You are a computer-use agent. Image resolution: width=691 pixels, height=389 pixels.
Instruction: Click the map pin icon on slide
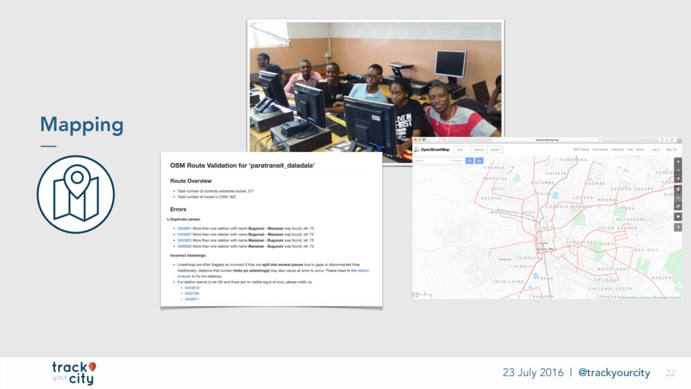click(x=76, y=194)
